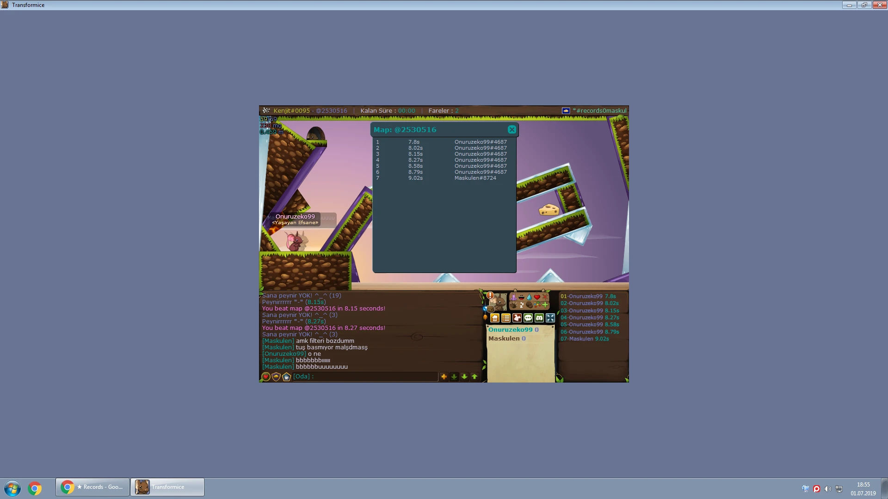Click the green up arrow chat button
The image size is (888, 499).
click(475, 377)
